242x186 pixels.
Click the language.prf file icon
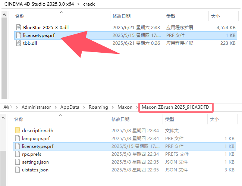point(17,139)
